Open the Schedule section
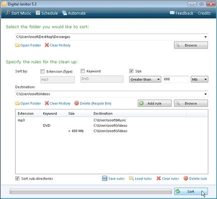Screen dimensions: 217x199 coord(47,13)
